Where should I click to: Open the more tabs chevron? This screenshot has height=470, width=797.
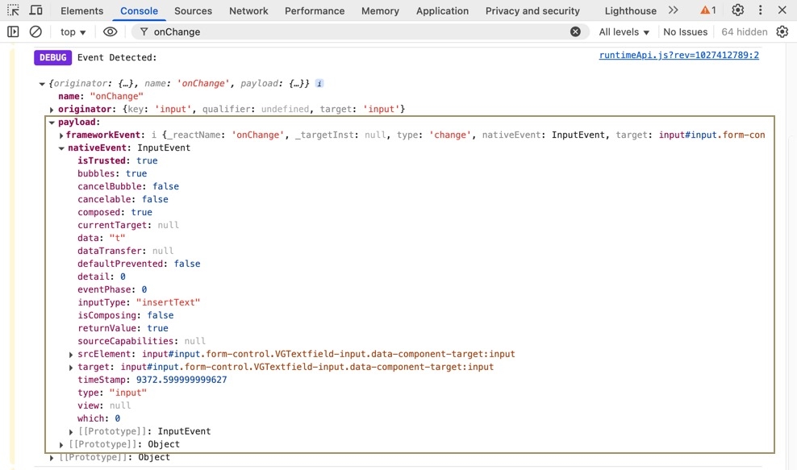pyautogui.click(x=673, y=10)
